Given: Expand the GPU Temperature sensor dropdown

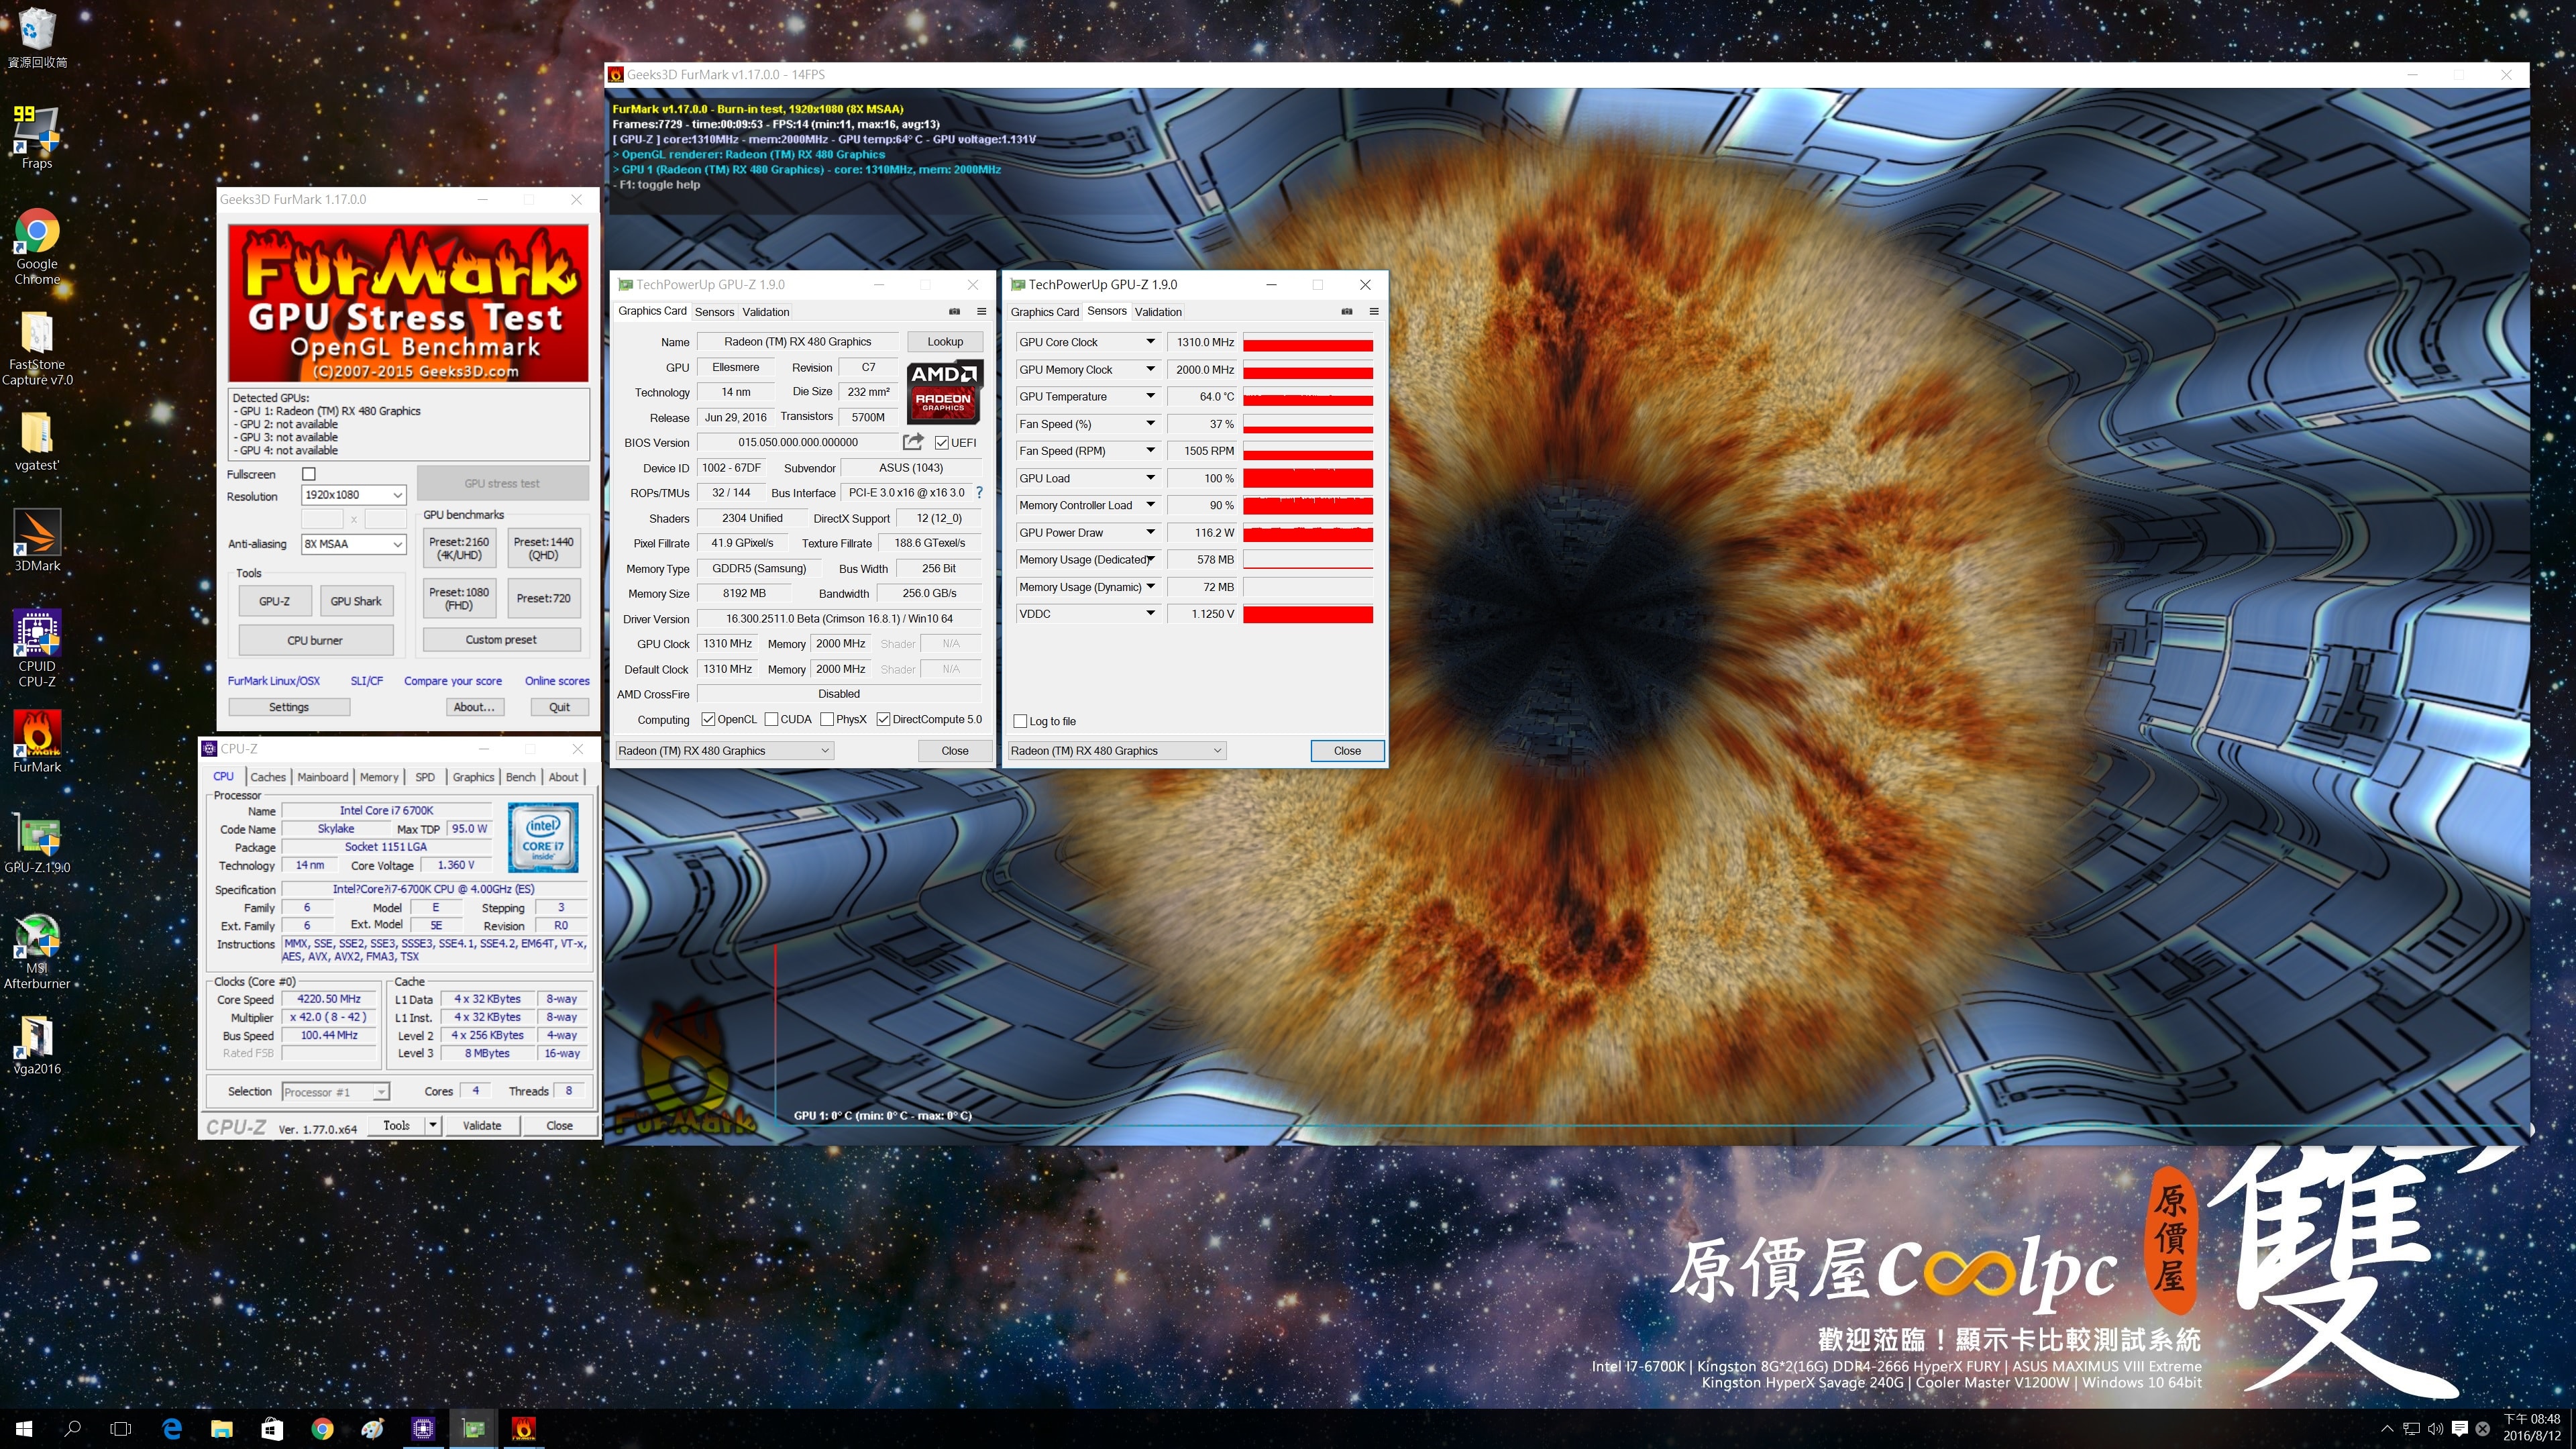Looking at the screenshot, I should pyautogui.click(x=1150, y=396).
